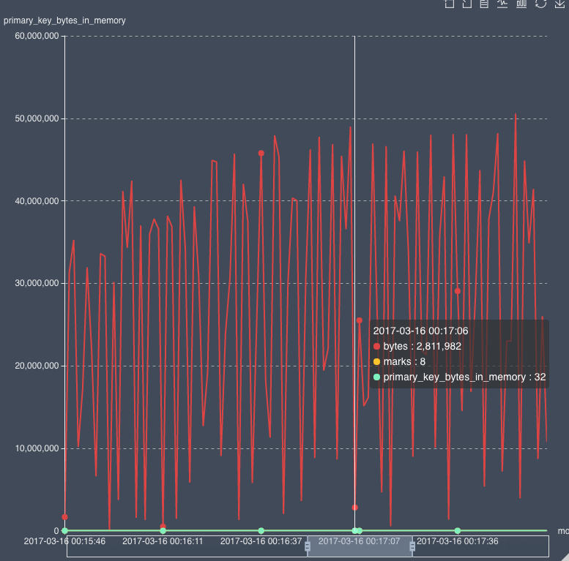This screenshot has height=561, width=569.
Task: Click red data point beside tooltip's top-left corner
Action: (359, 320)
